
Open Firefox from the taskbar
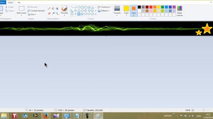coord(46,116)
